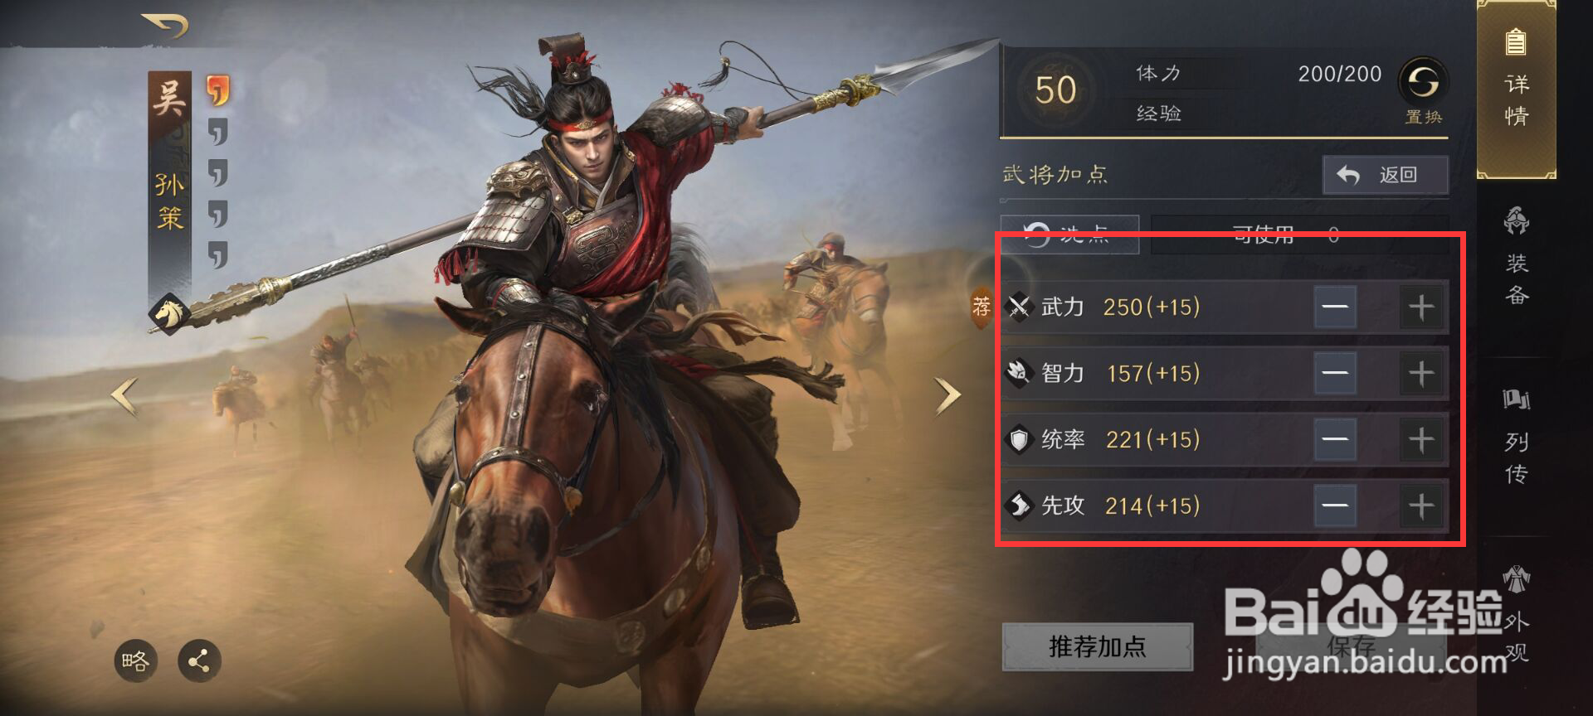Viewport: 1593px width, 716px height.
Task: Increase 先攻 with the plus button
Action: click(1421, 506)
